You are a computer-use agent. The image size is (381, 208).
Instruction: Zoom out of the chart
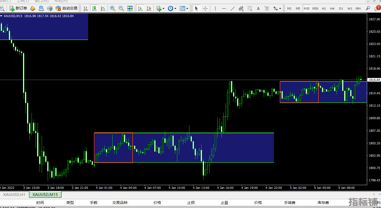click(121, 8)
